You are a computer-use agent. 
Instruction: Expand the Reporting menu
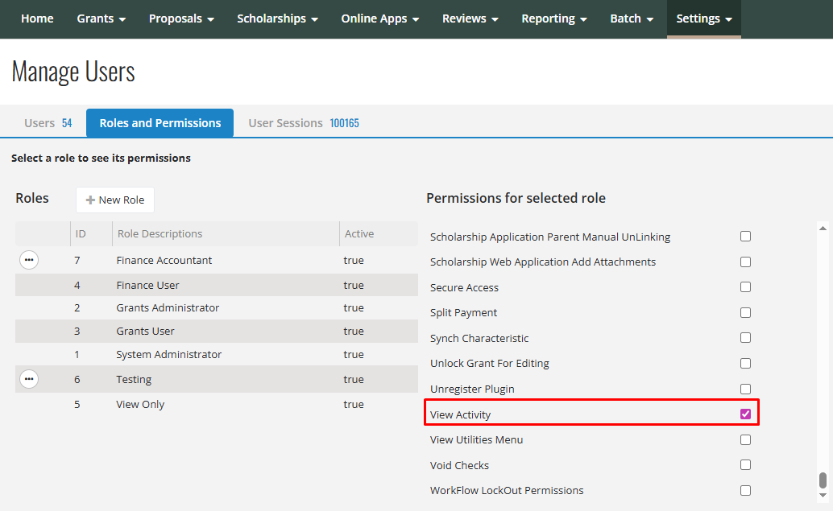(x=554, y=19)
